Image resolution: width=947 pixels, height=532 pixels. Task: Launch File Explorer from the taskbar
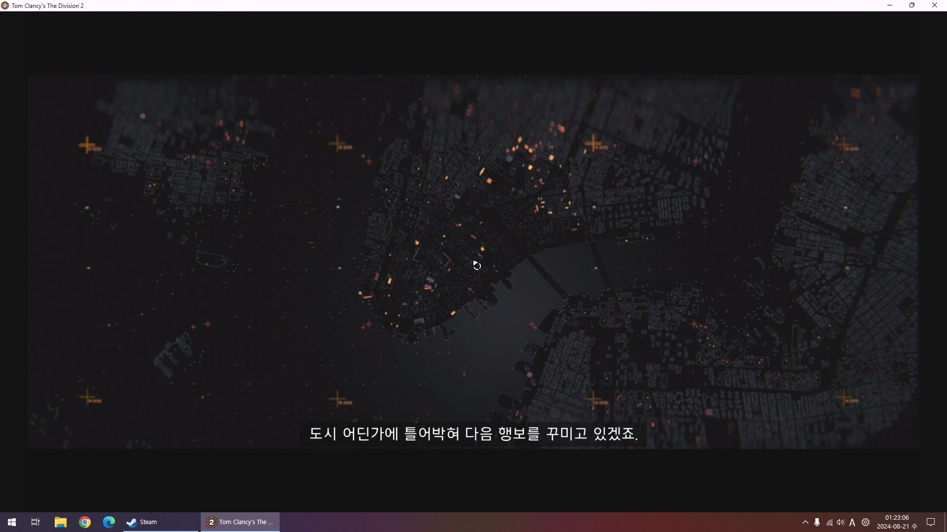pos(60,522)
